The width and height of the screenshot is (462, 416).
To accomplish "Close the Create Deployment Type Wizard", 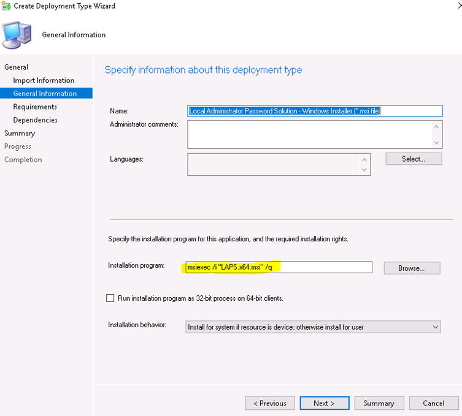I will 460,6.
